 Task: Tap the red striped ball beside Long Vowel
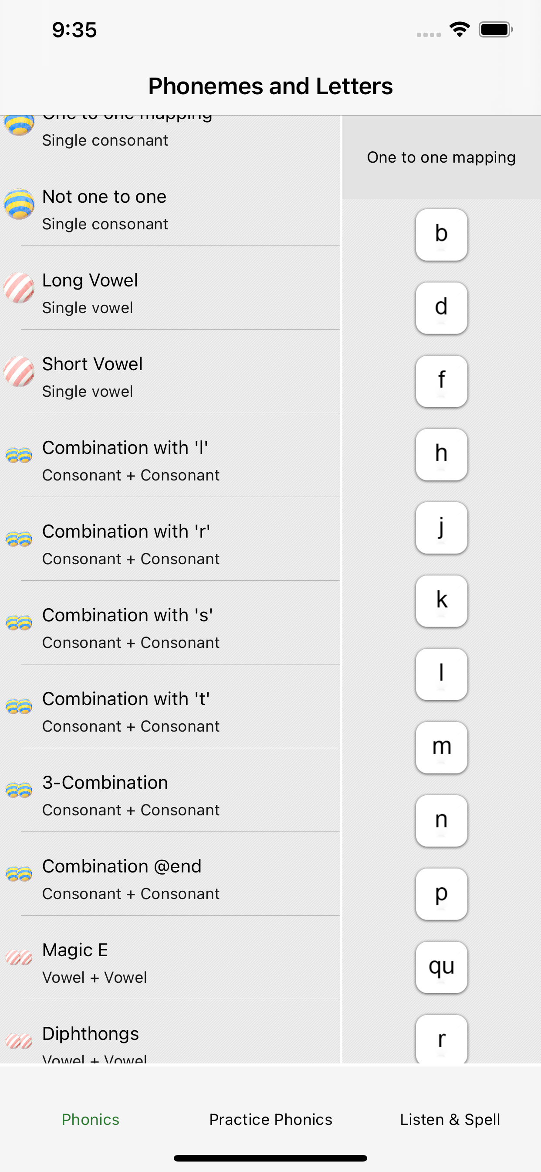point(19,288)
